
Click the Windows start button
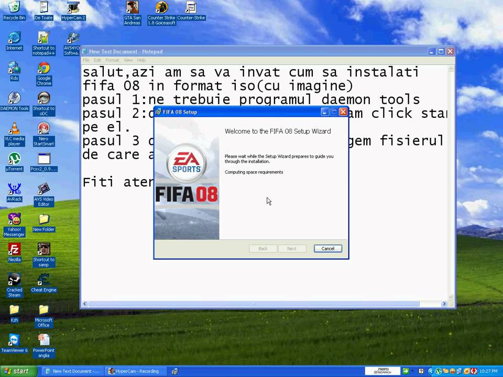click(x=19, y=371)
